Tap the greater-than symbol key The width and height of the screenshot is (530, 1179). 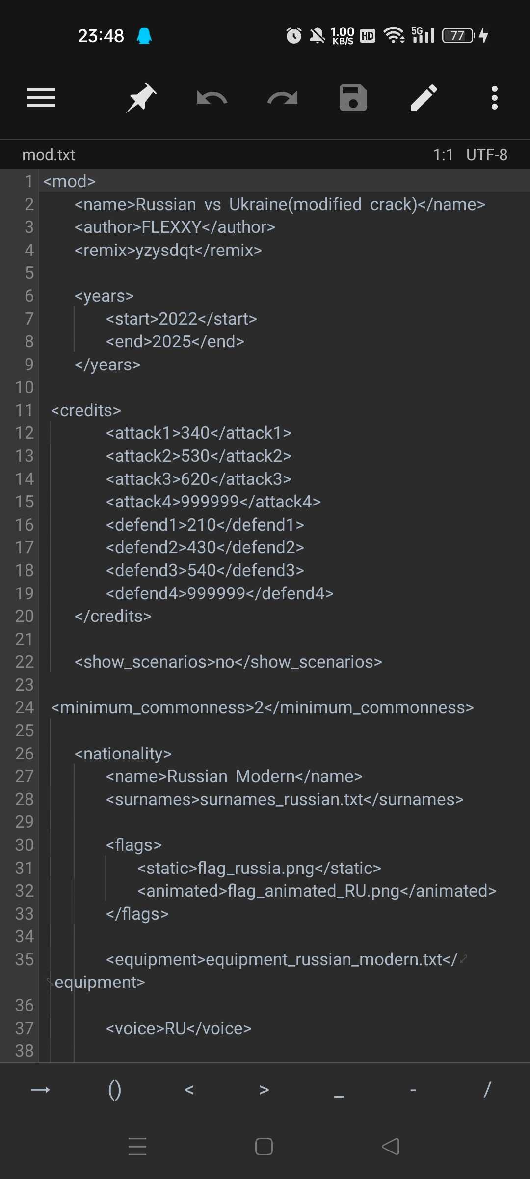[264, 1090]
